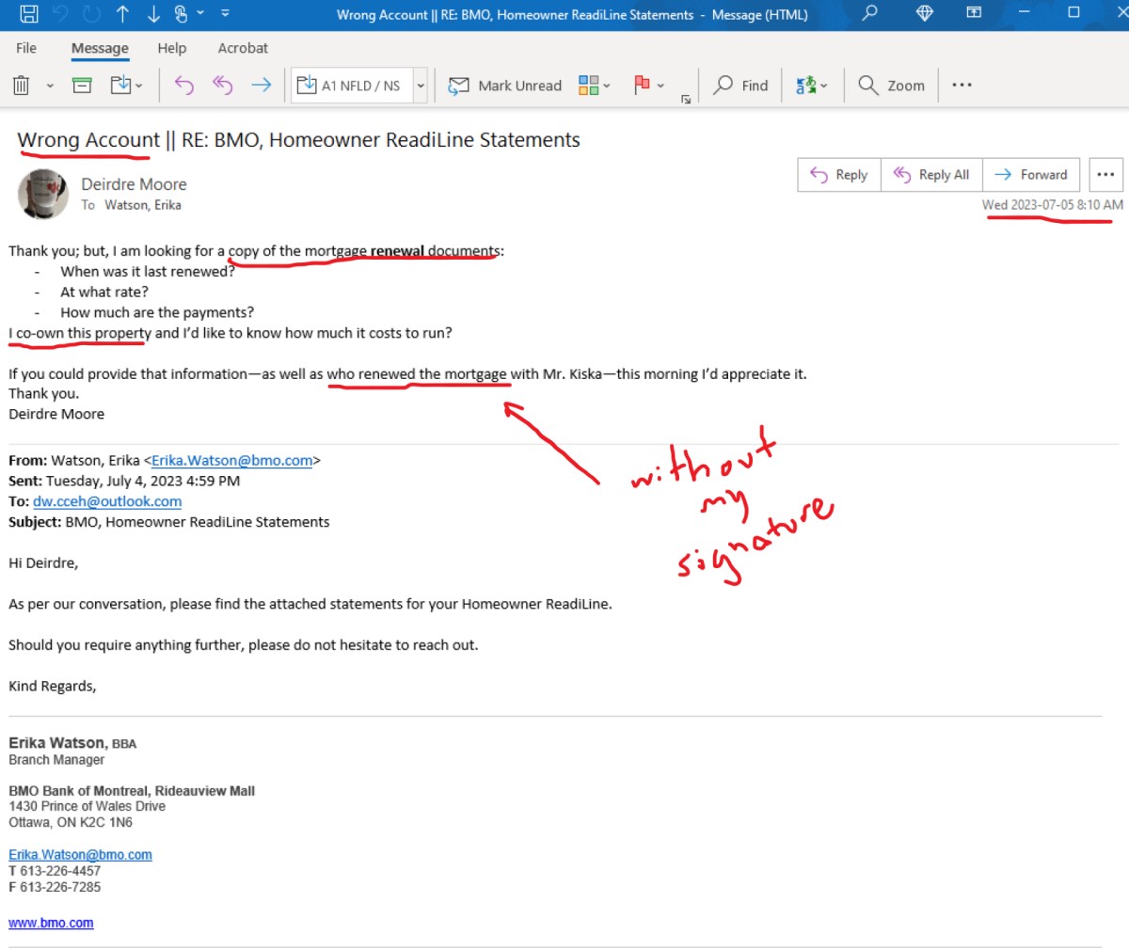Open the Erika.Watson@bmo.com link in From line
This screenshot has width=1129, height=950.
pyautogui.click(x=231, y=461)
